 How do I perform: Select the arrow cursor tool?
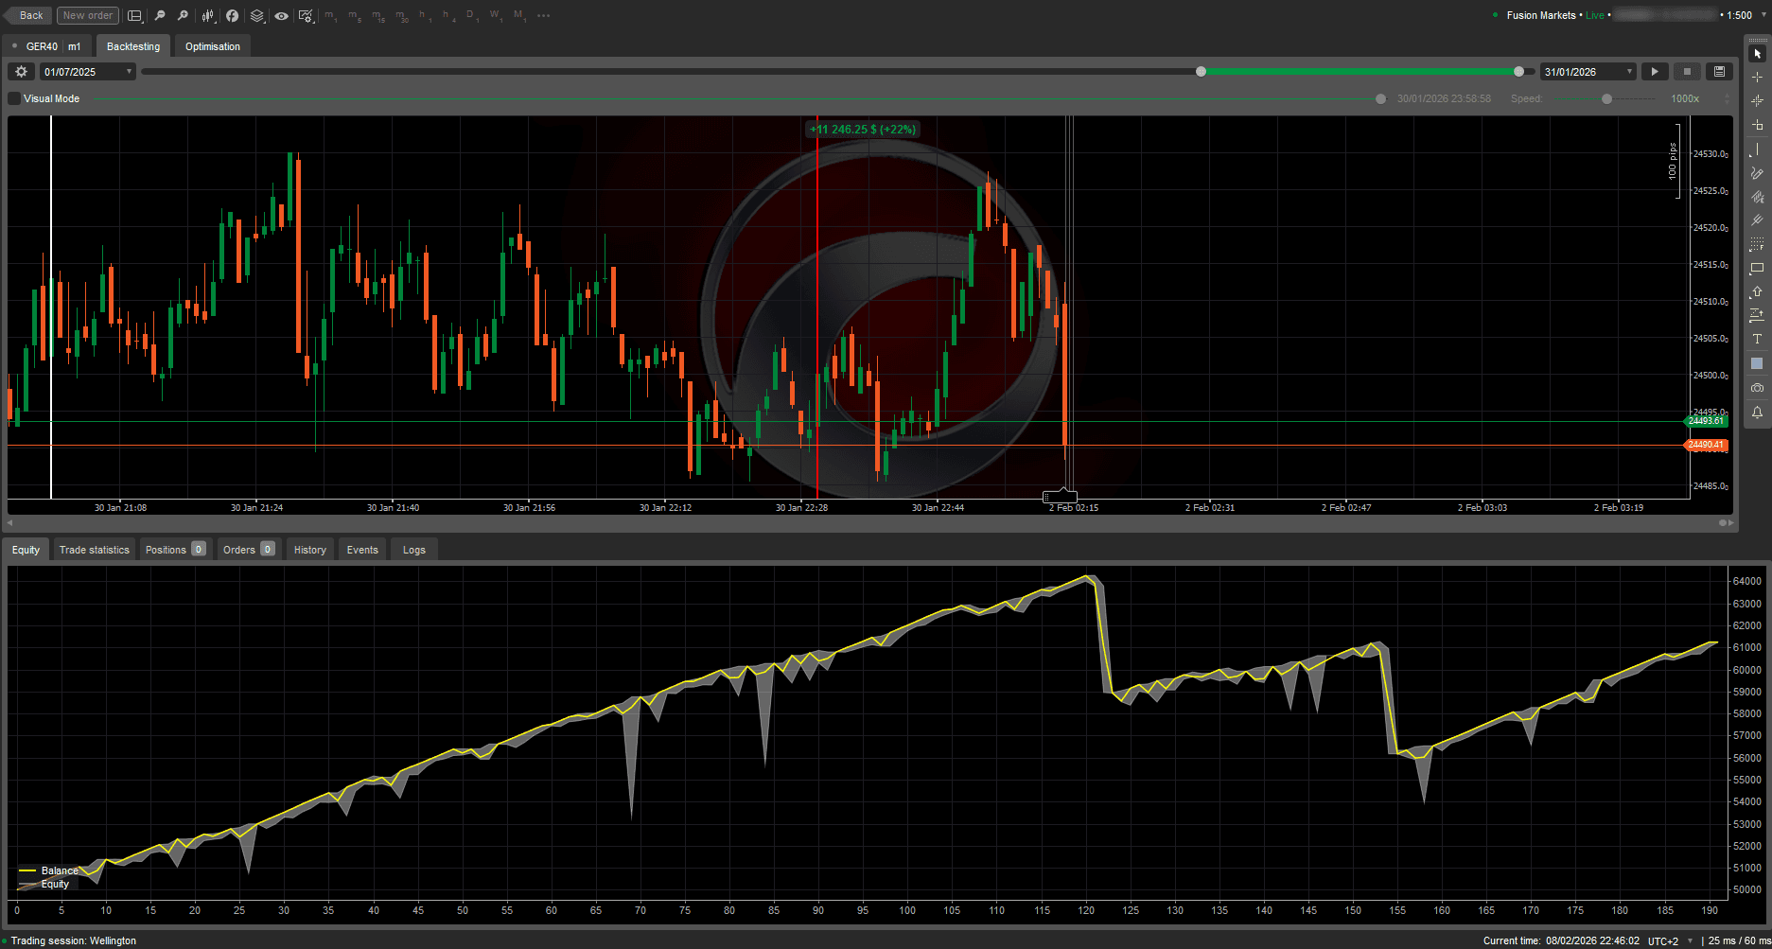pyautogui.click(x=1757, y=53)
